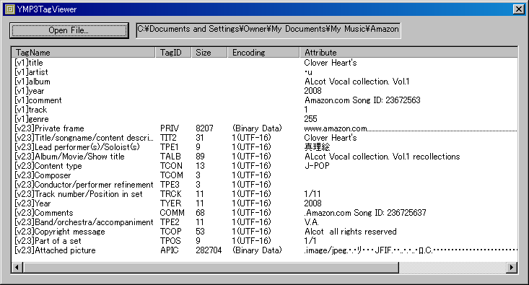The height and width of the screenshot is (285, 529).
Task: Click the horizontal scrollbar thumb
Action: (x=211, y=268)
